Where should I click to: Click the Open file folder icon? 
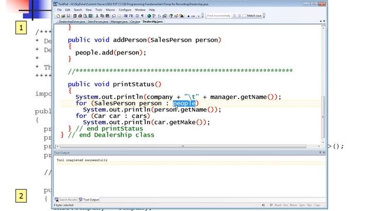click(63, 16)
